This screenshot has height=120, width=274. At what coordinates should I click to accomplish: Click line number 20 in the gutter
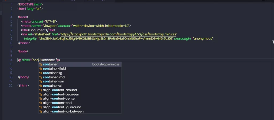pos(10,86)
